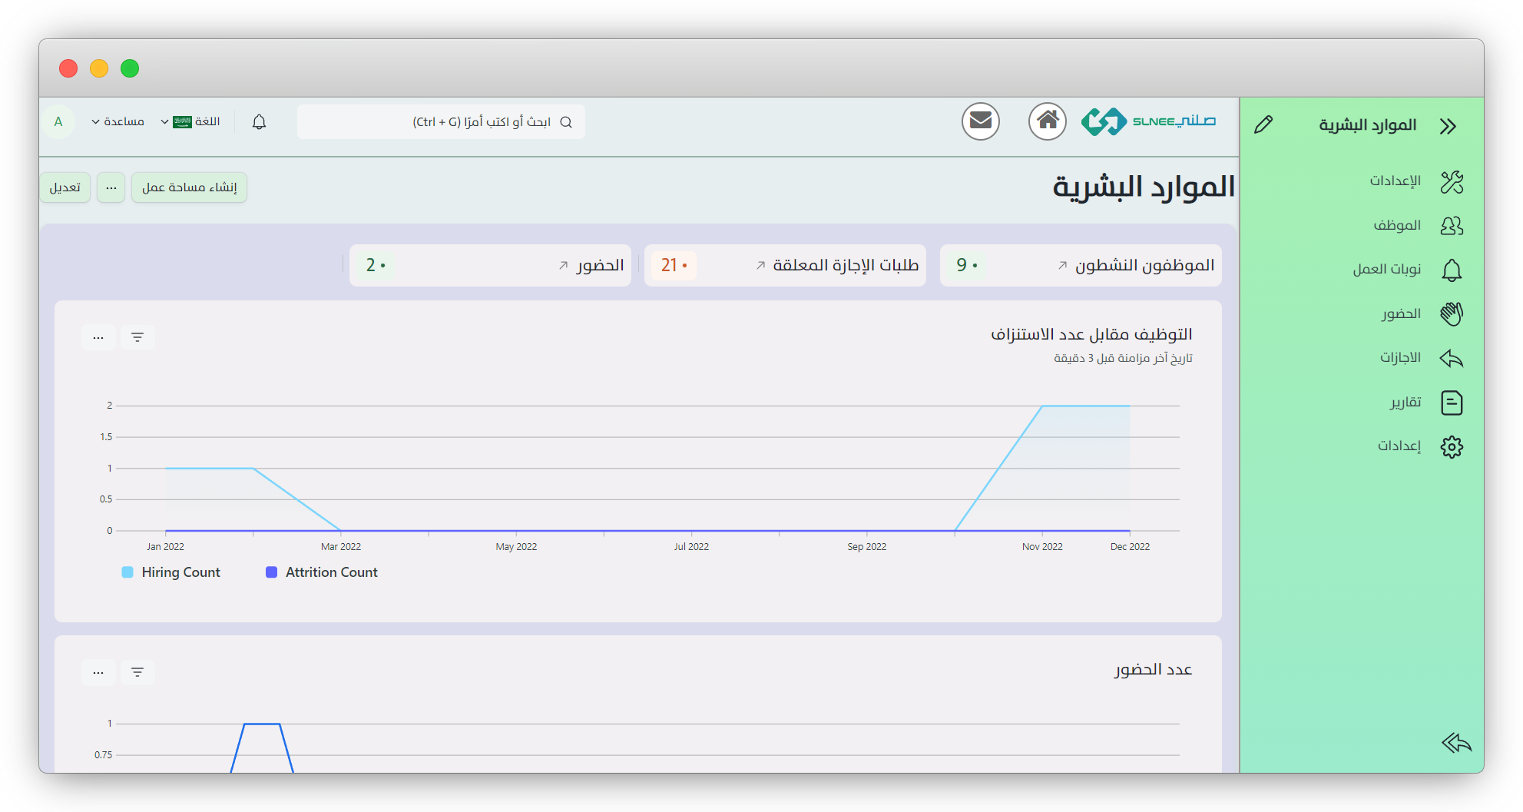Open the اللغة language dropdown
Image resolution: width=1523 pixels, height=812 pixels.
[x=190, y=122]
